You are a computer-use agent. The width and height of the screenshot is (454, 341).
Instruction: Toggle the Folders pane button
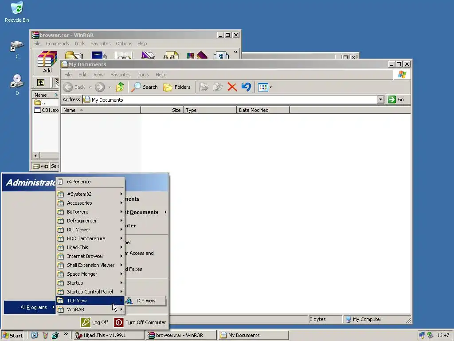point(177,87)
